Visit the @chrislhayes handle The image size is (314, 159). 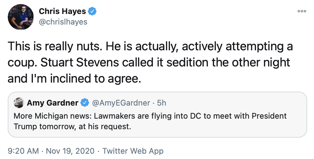(x=63, y=22)
